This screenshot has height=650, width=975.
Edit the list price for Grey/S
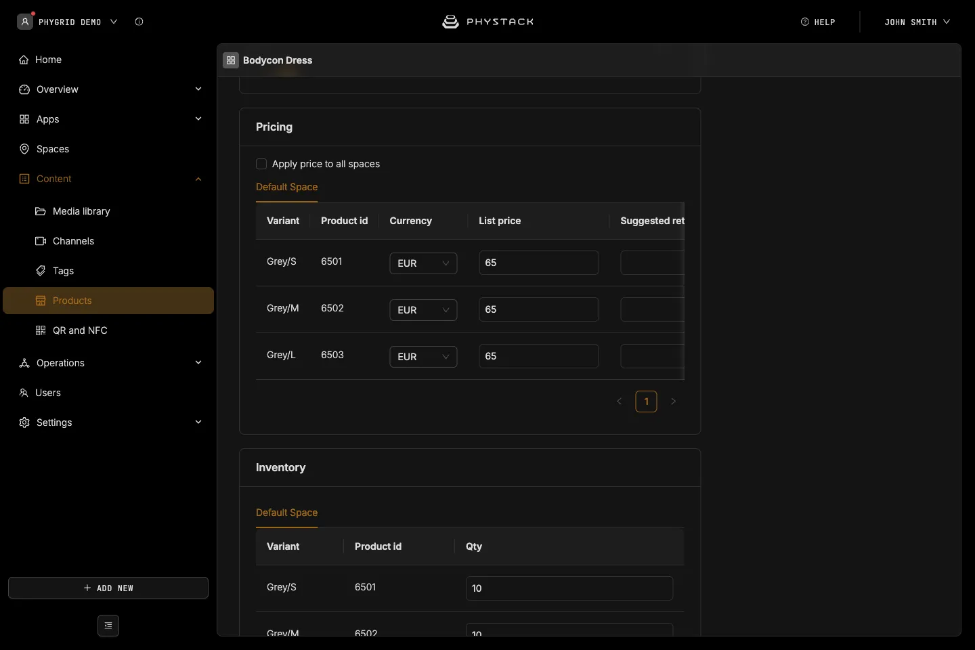click(x=538, y=263)
